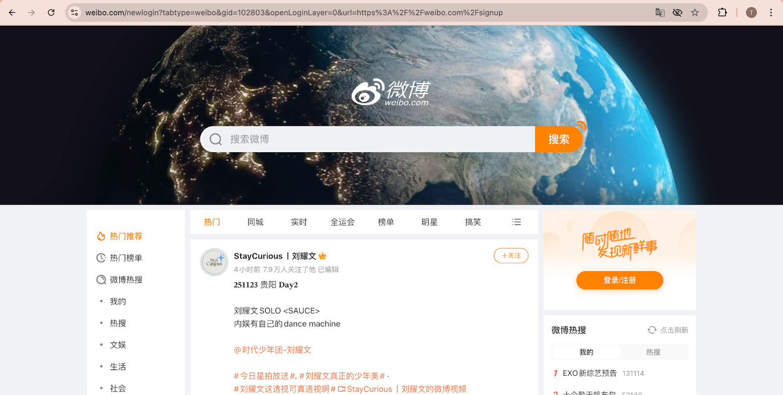Click the 随时随地发现新鲜事 banner

(x=620, y=243)
